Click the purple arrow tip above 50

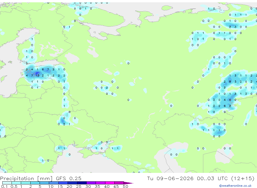coord(128,183)
